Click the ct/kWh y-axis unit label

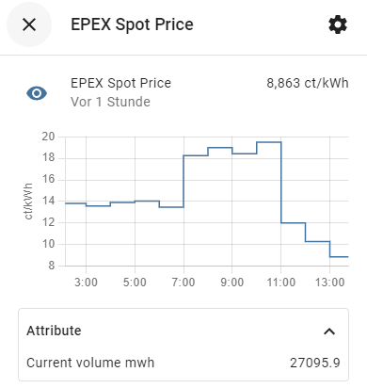point(28,202)
